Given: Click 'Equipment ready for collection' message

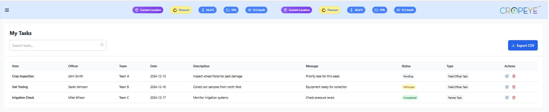Looking at the screenshot, I should [x=326, y=87].
